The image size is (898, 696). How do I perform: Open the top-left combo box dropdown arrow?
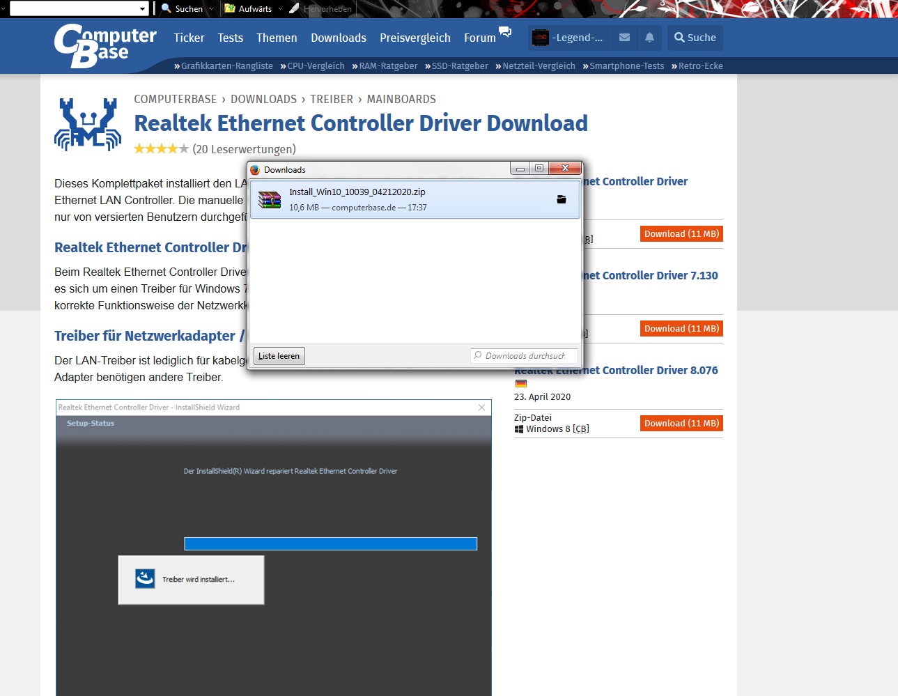(142, 9)
